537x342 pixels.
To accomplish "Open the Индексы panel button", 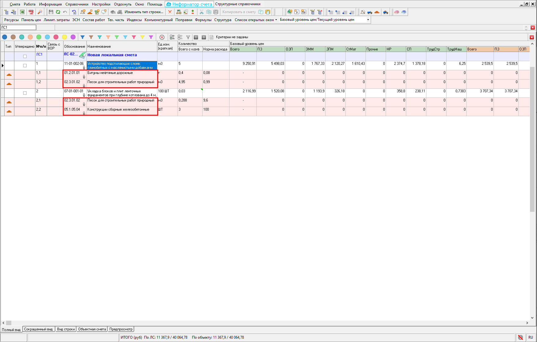I will pyautogui.click(x=134, y=20).
